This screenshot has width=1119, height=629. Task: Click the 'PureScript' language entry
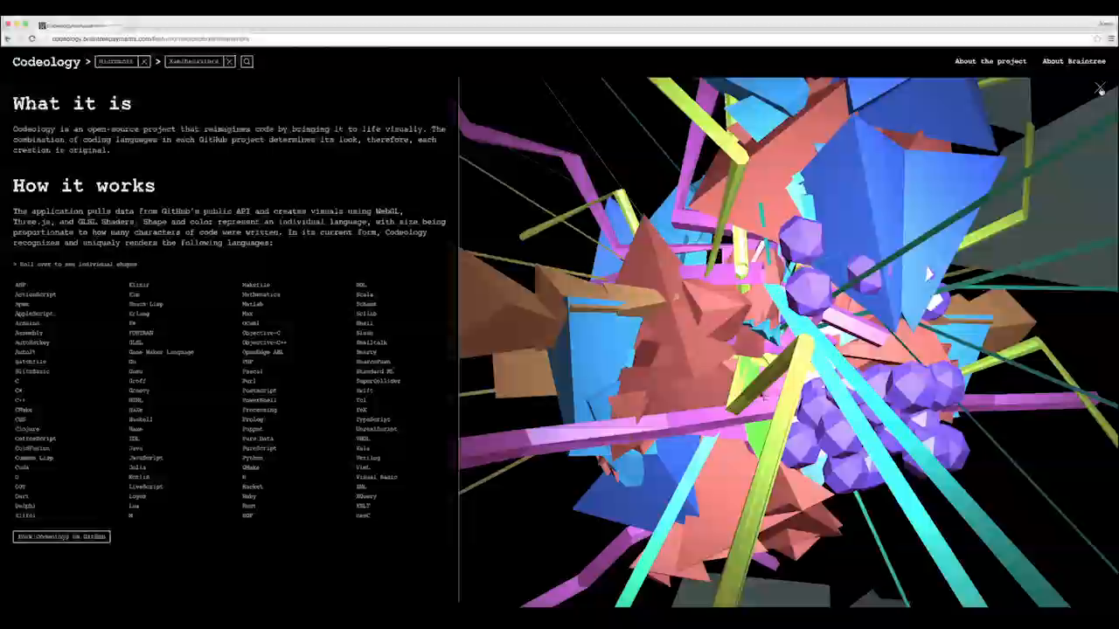click(x=260, y=448)
